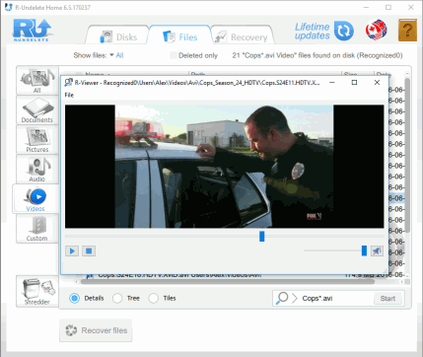Select the Tiles view radio button
The width and height of the screenshot is (423, 357).
click(153, 298)
